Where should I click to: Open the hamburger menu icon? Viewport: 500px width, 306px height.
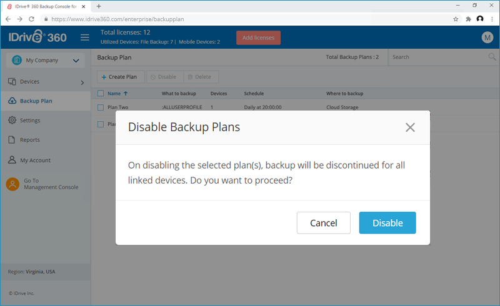(x=85, y=37)
